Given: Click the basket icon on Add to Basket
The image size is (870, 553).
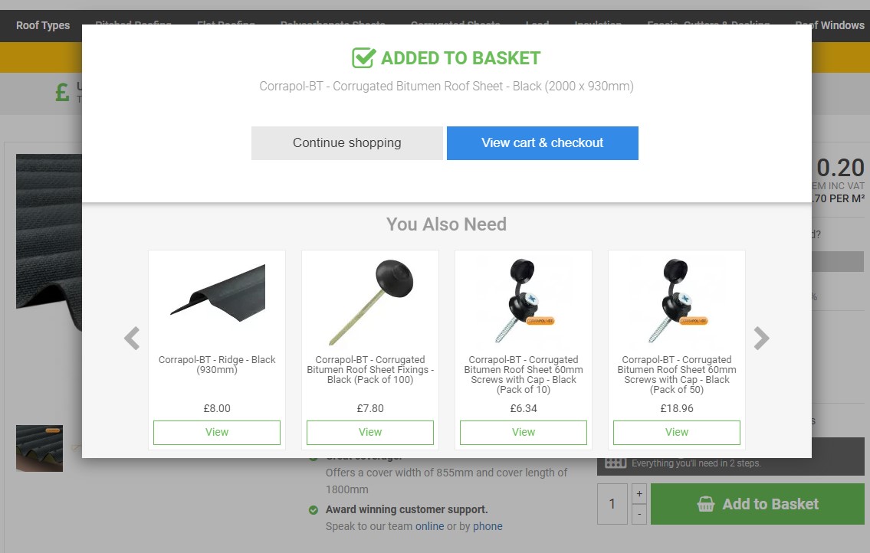Looking at the screenshot, I should pos(706,504).
